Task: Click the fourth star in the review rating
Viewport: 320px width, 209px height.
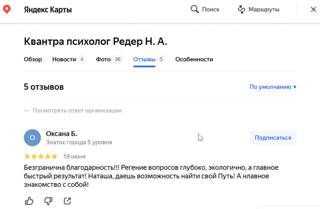Action: (x=48, y=156)
